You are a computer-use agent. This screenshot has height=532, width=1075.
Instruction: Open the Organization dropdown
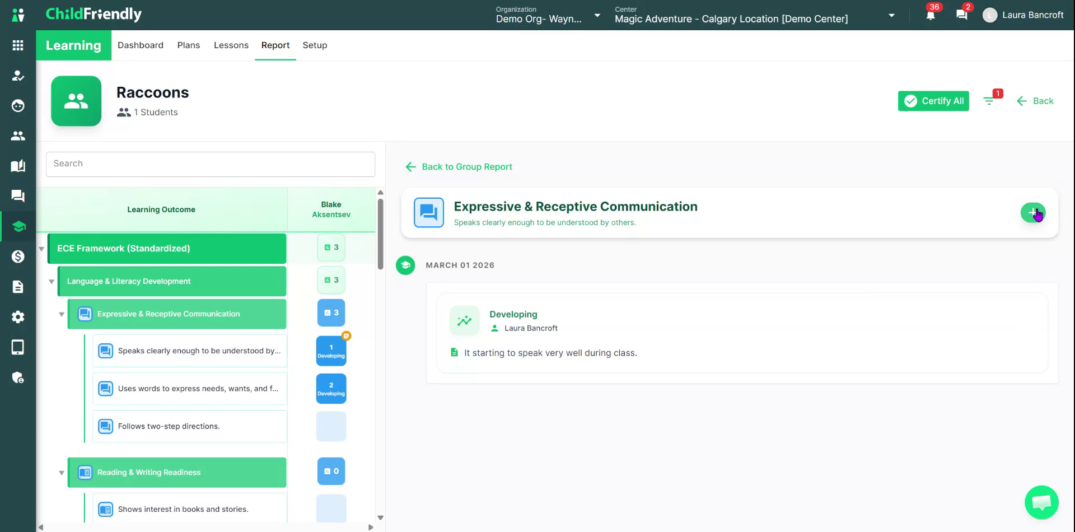(548, 15)
